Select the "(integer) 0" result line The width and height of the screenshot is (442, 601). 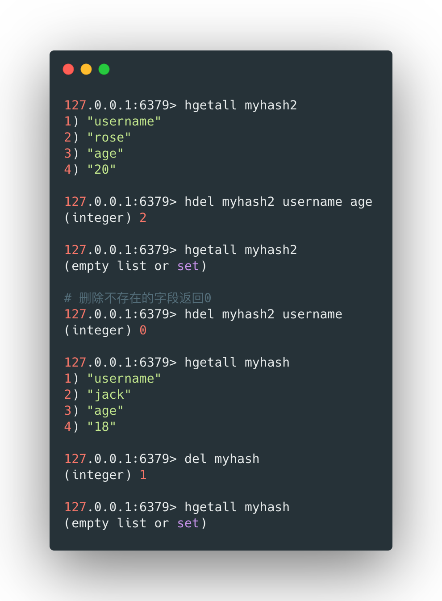(x=105, y=330)
